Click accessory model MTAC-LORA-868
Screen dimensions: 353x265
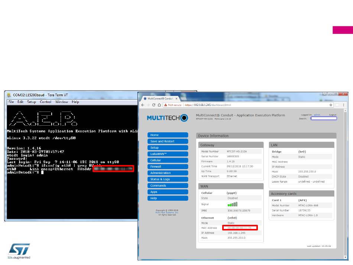tap(308, 205)
